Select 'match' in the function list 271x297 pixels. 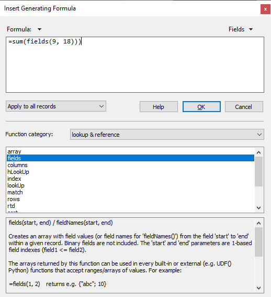click(130, 192)
